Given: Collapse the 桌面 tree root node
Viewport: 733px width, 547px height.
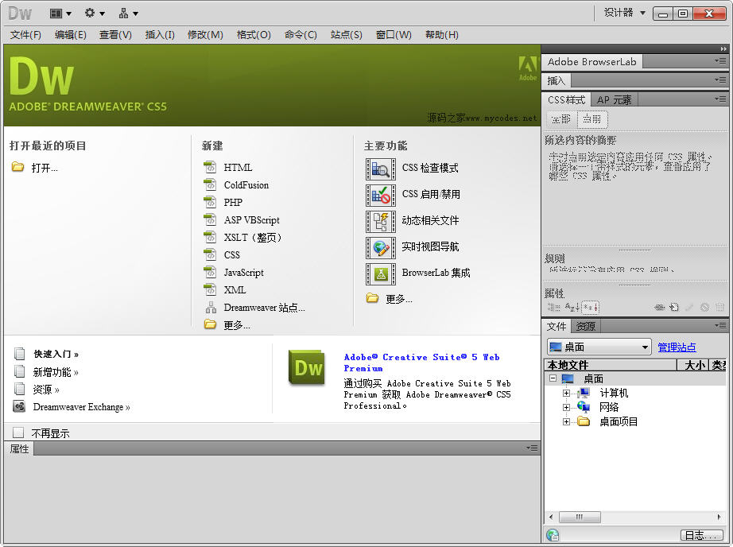Looking at the screenshot, I should pos(553,378).
